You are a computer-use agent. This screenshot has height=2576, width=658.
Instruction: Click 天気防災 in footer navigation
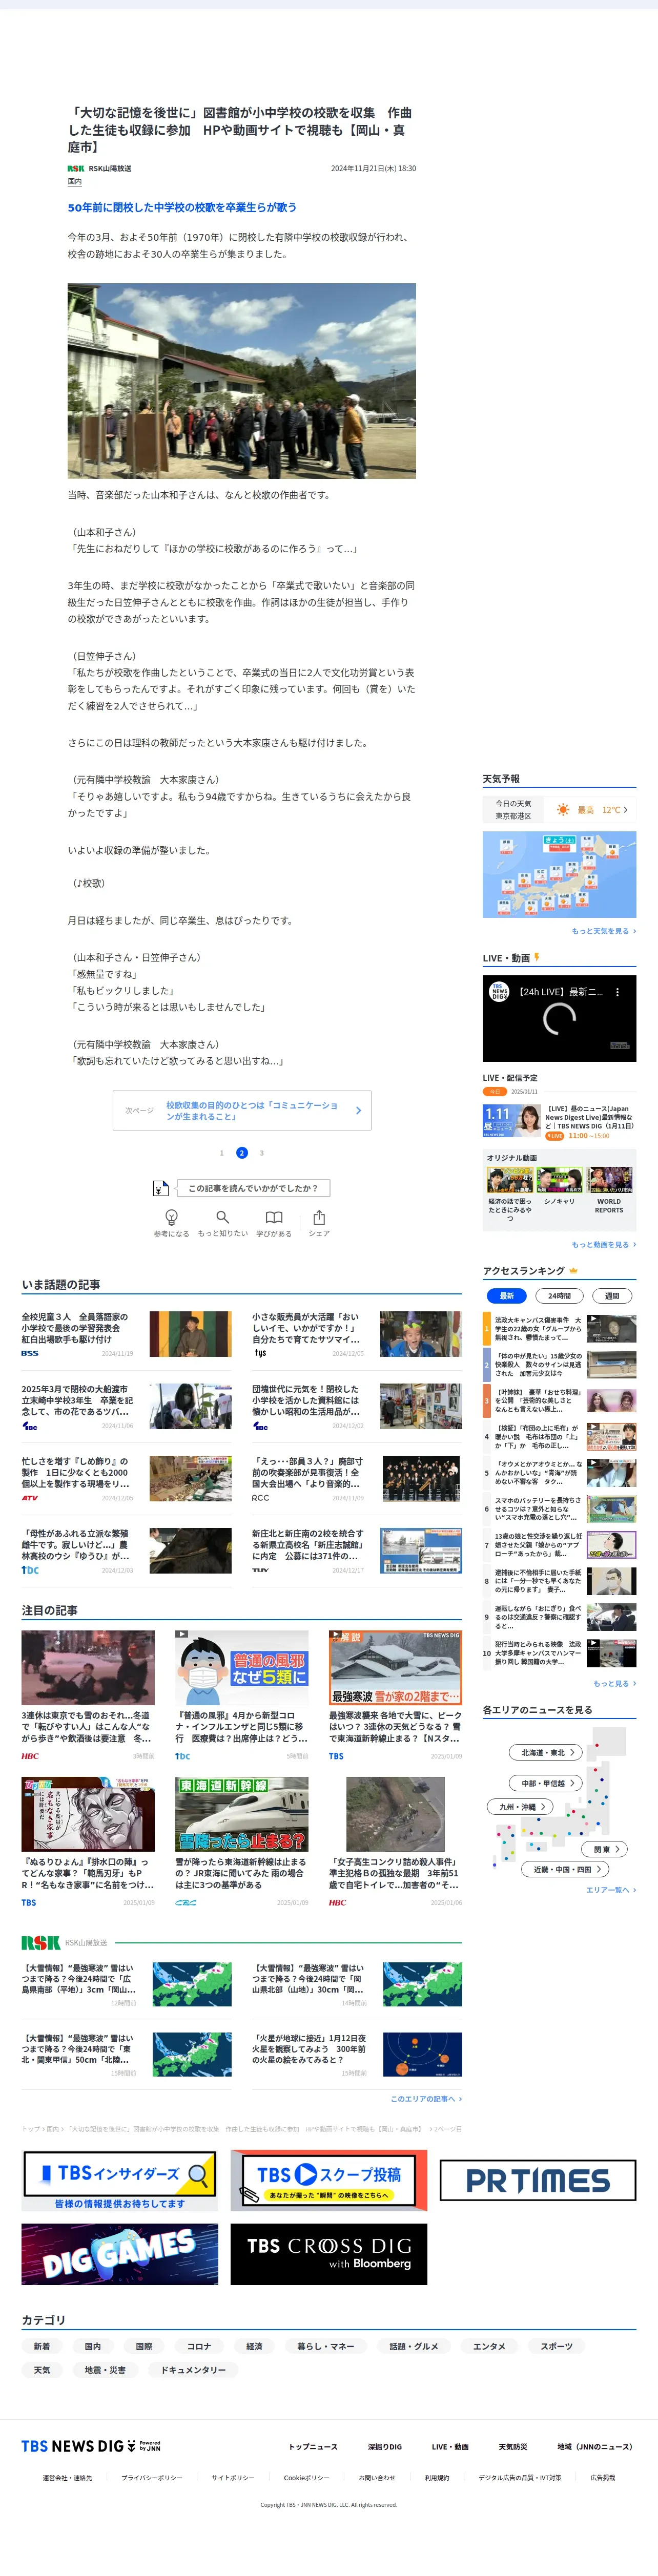(513, 2447)
